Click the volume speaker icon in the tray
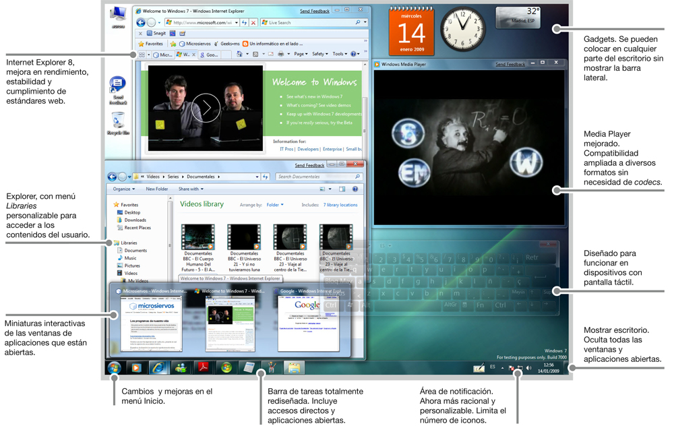674x430 pixels. (x=529, y=369)
